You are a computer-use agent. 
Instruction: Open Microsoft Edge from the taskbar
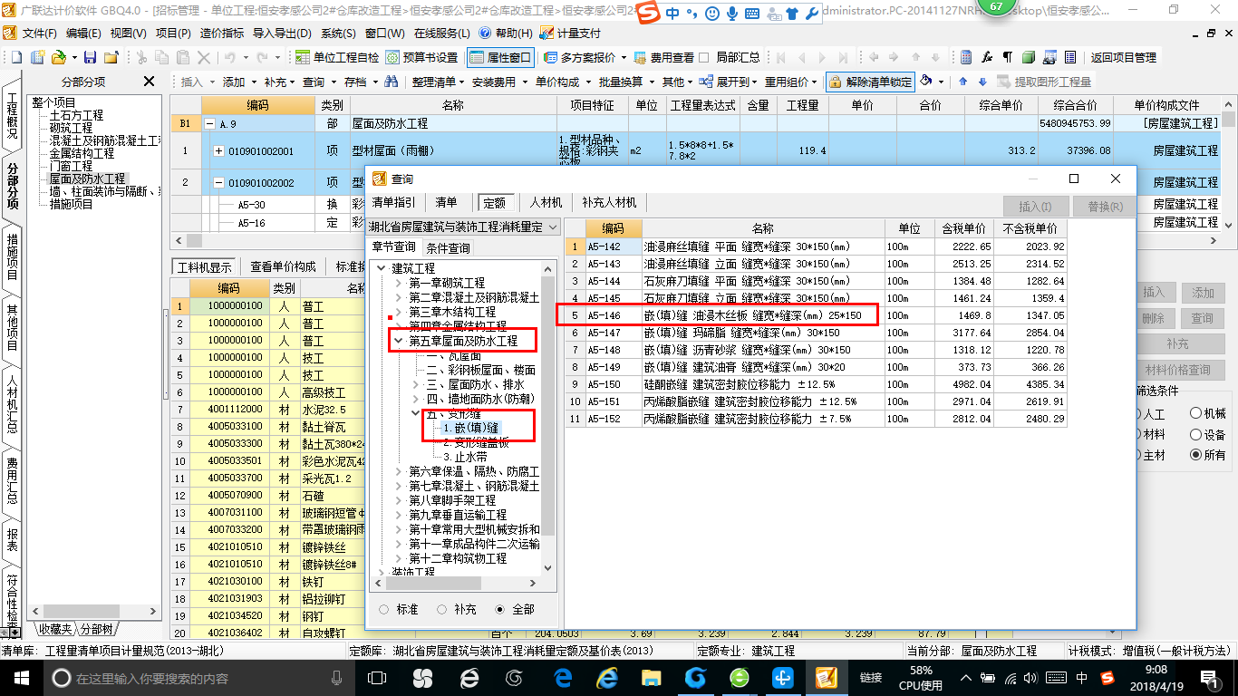click(x=563, y=677)
